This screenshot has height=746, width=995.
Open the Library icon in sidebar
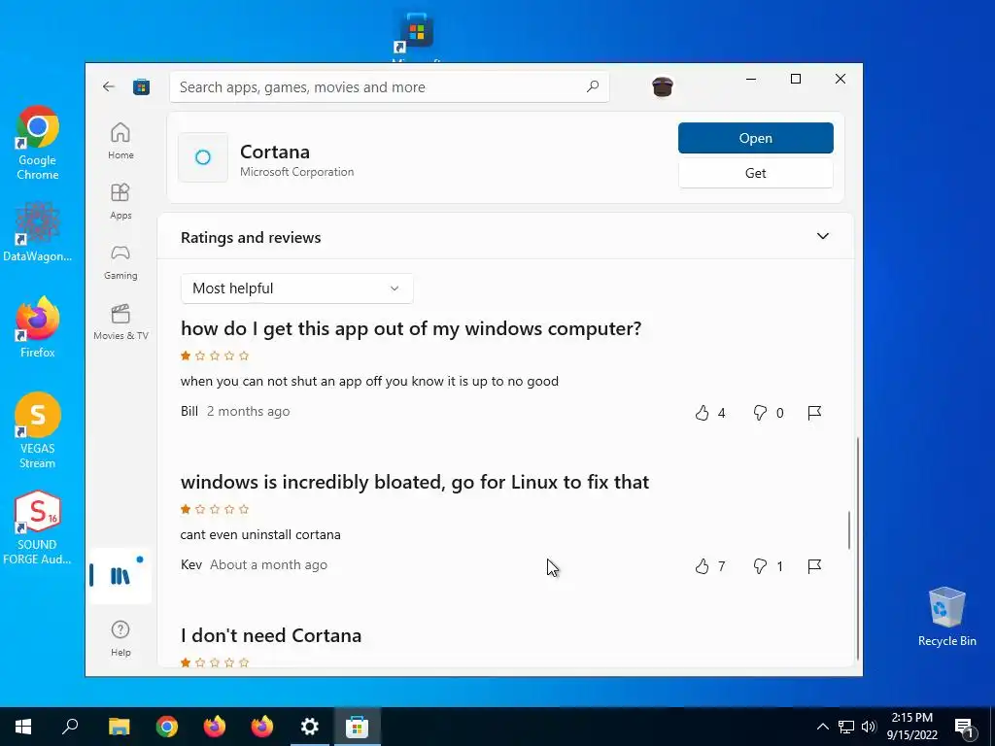[x=120, y=576]
